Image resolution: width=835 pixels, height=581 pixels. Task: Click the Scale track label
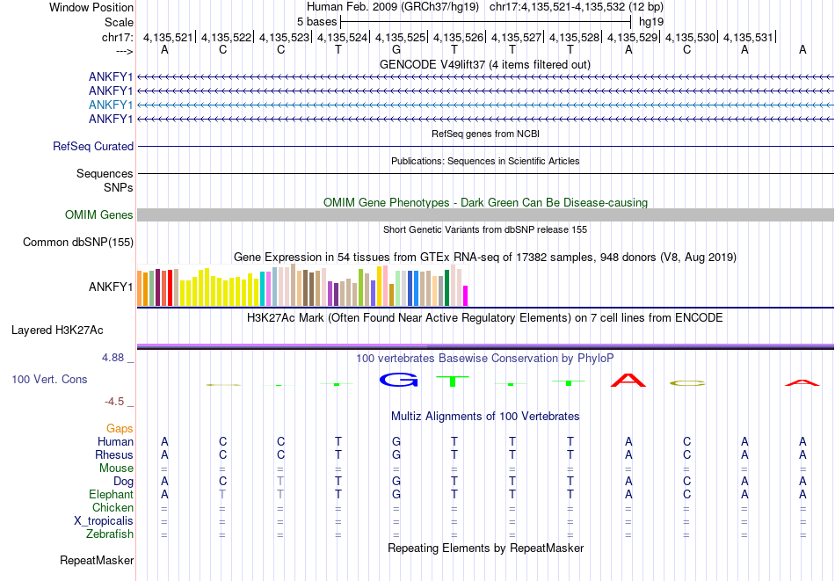[x=119, y=22]
